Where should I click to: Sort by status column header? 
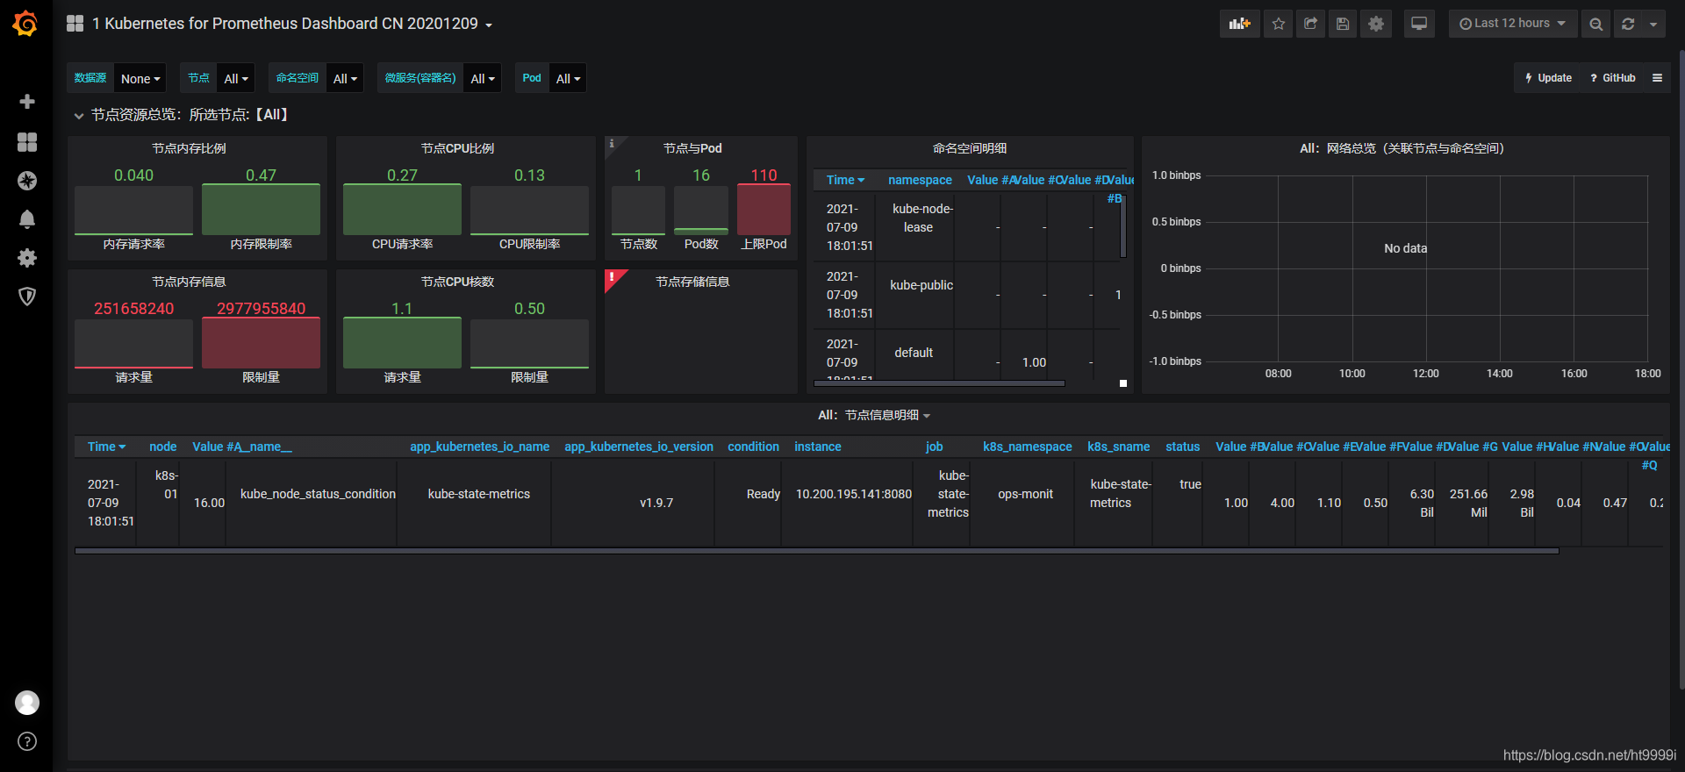[1182, 447]
